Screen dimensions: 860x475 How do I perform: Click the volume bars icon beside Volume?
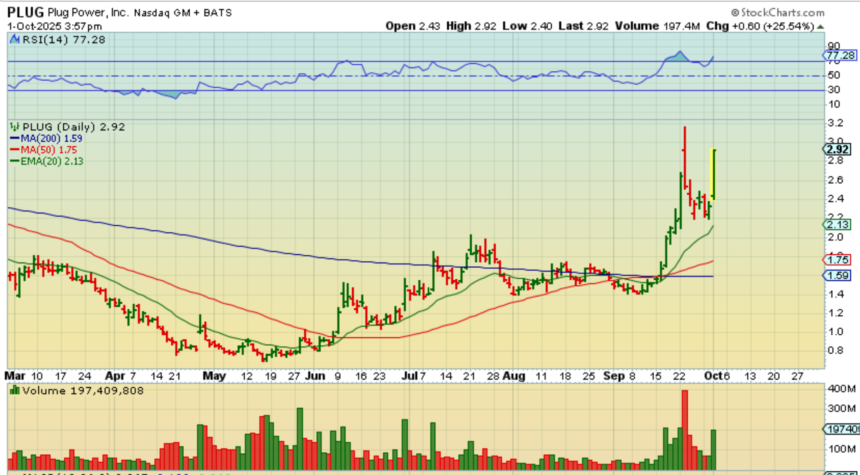click(x=15, y=391)
